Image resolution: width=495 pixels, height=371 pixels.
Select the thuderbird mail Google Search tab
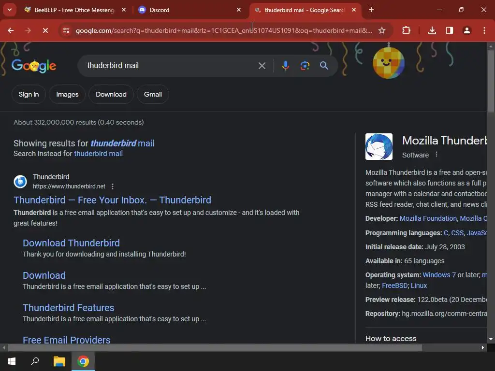pyautogui.click(x=305, y=10)
